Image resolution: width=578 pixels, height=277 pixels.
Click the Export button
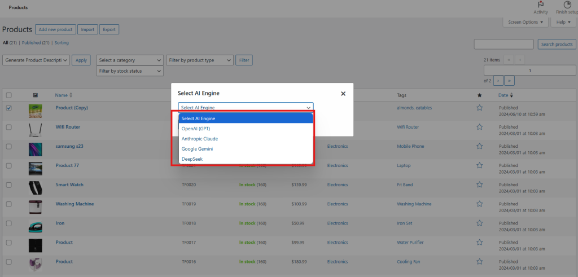(x=109, y=29)
